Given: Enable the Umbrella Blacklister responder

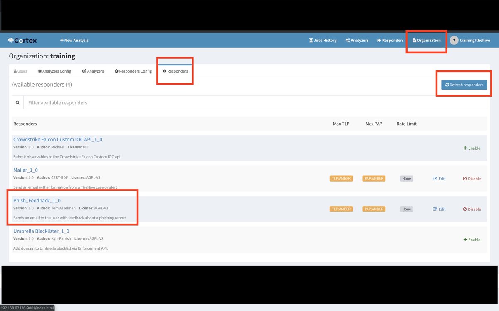Looking at the screenshot, I should click(x=472, y=240).
